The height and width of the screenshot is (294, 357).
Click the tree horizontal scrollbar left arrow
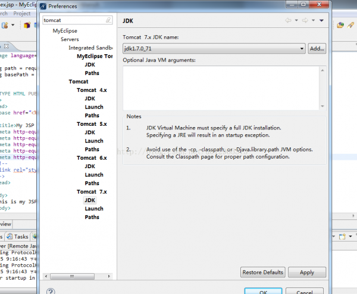pyautogui.click(x=46, y=276)
